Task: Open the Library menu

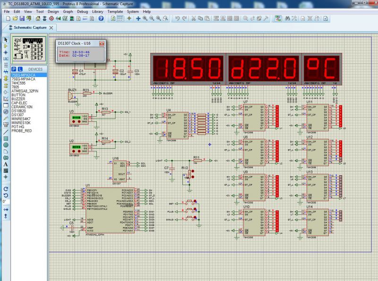Action: tap(98, 11)
